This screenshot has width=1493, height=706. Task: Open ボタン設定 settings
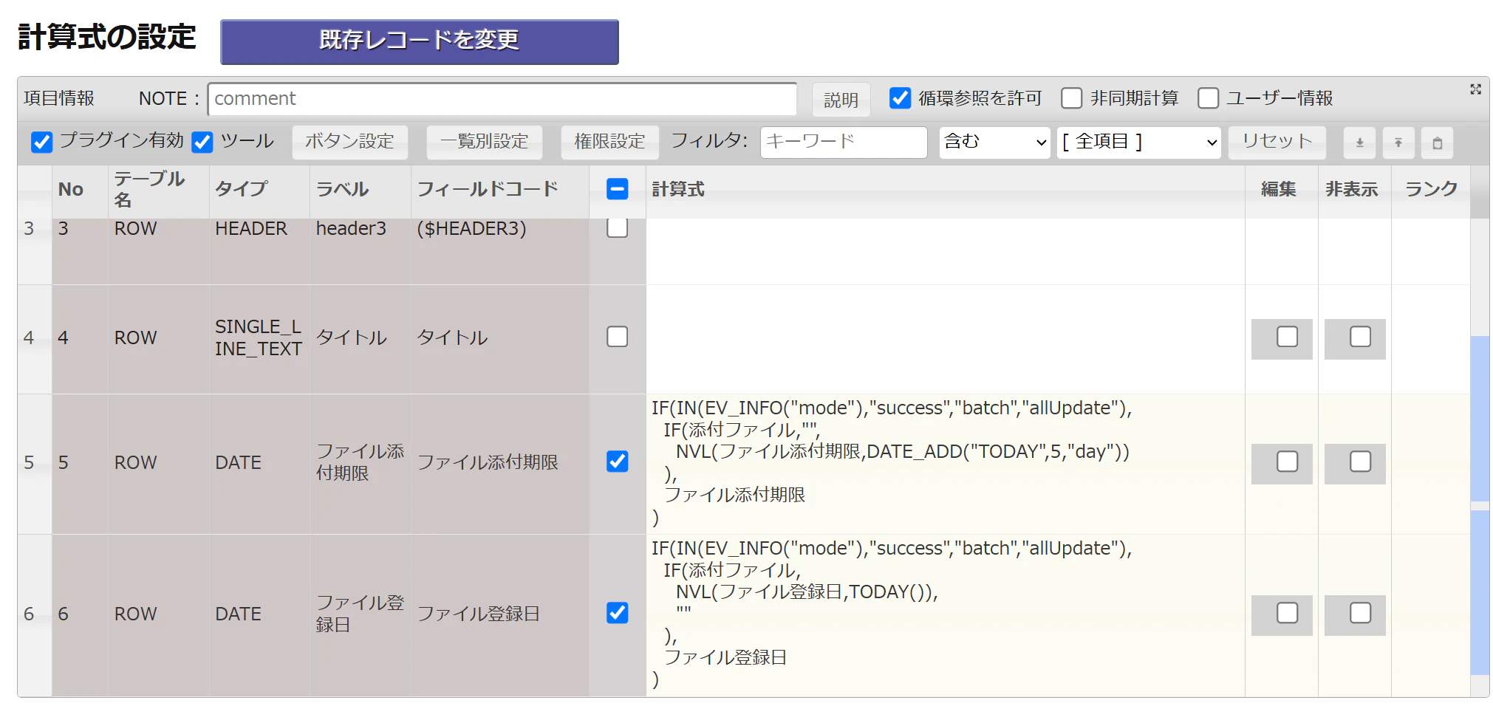349,142
